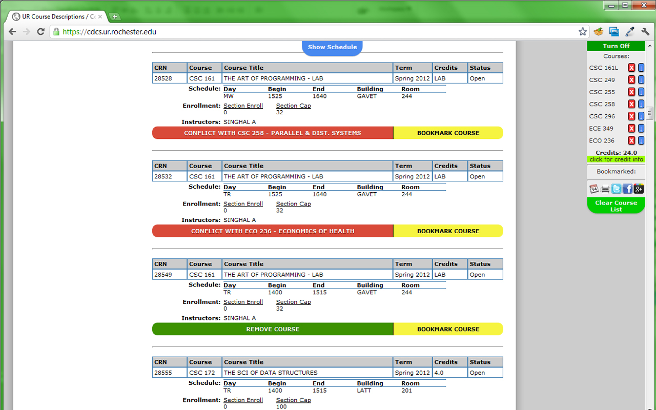
Task: Switch to the UR Course Descriptions tab
Action: [53, 16]
